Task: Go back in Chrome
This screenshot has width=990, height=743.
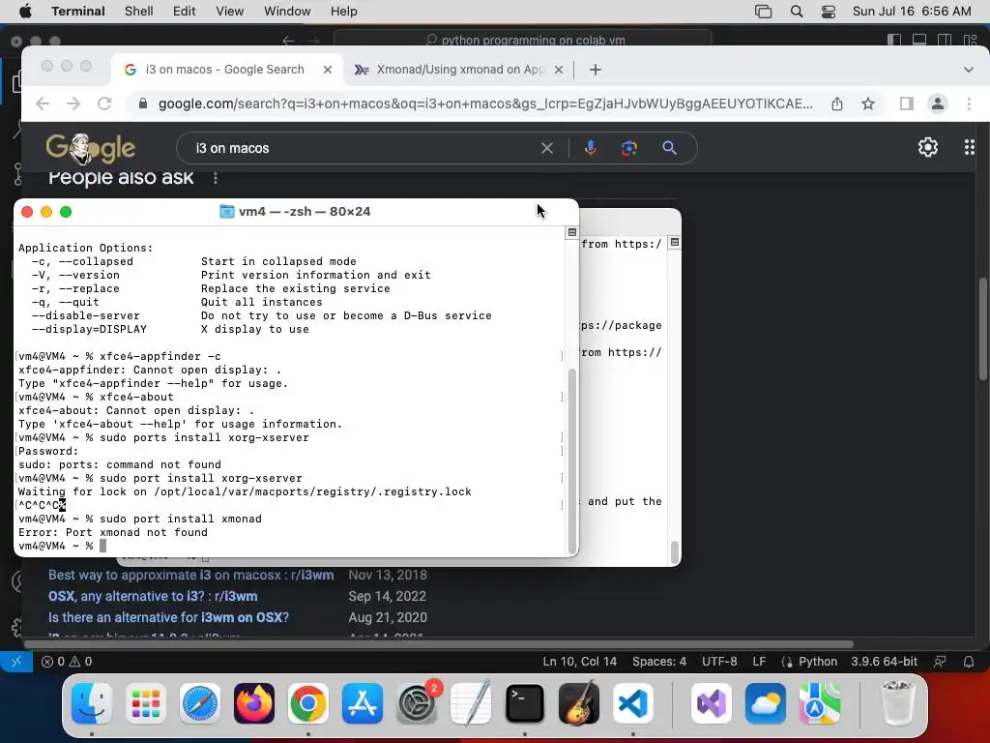Action: click(43, 104)
